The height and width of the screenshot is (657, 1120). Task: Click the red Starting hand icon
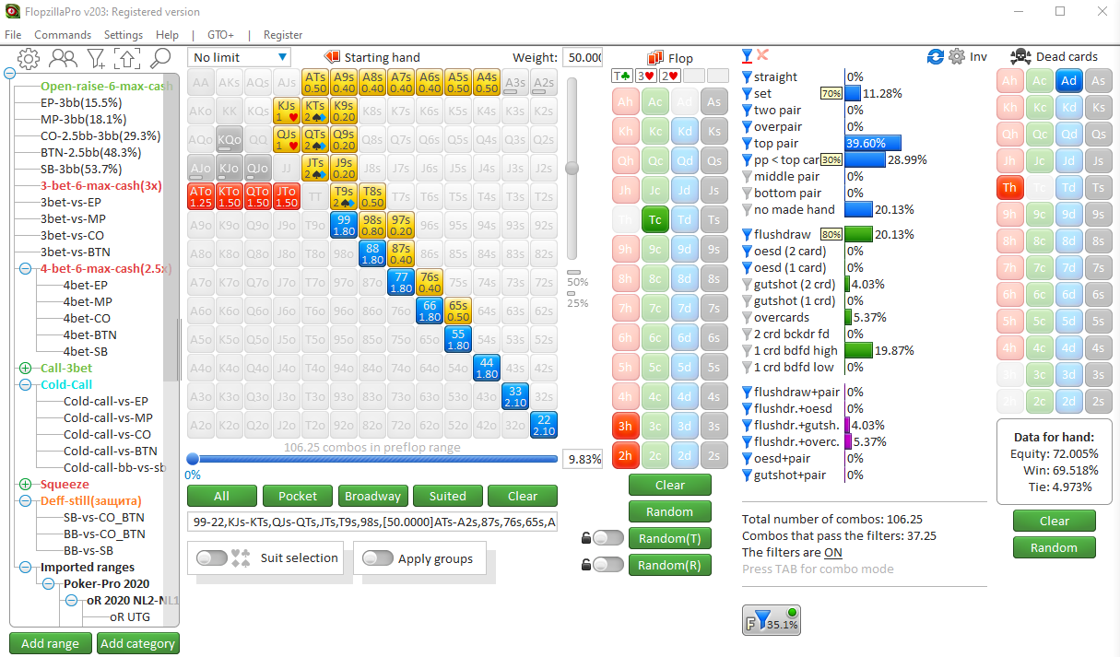[333, 57]
